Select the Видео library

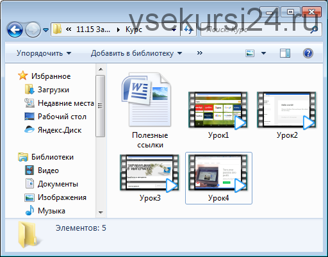(42, 170)
